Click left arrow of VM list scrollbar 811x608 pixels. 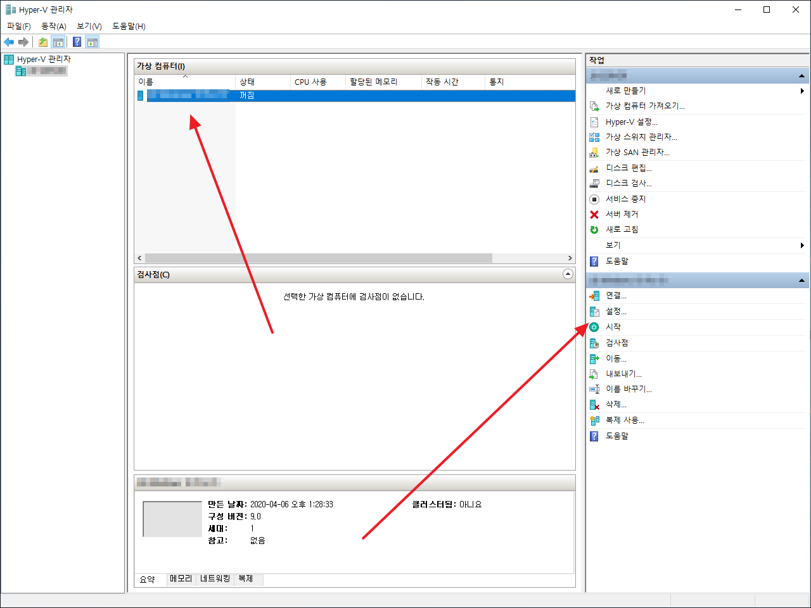pyautogui.click(x=140, y=258)
